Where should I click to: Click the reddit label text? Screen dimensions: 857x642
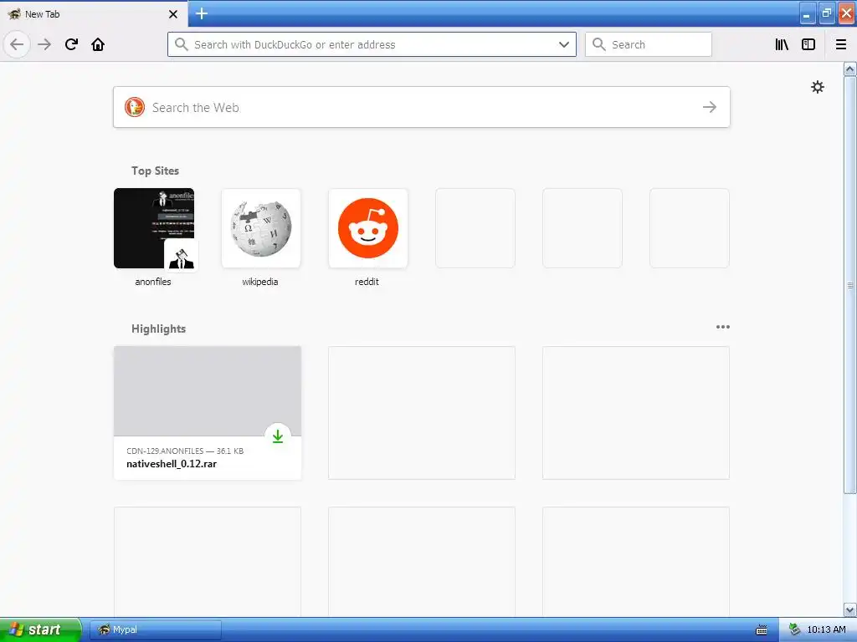367,282
